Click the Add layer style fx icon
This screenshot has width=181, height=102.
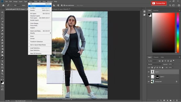click(161, 100)
